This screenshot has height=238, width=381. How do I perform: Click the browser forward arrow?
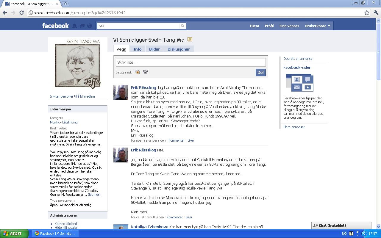[x=13, y=12]
